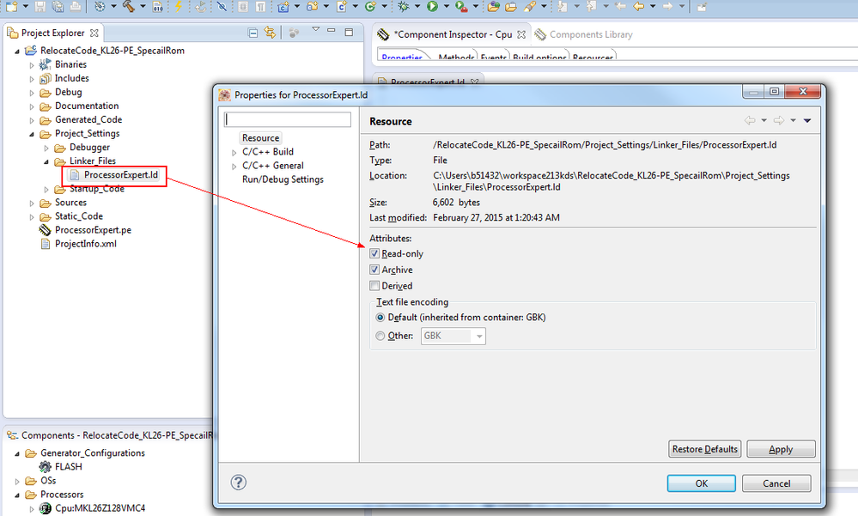
Task: Select the ProcessorExpert.pe file
Action: [x=93, y=230]
